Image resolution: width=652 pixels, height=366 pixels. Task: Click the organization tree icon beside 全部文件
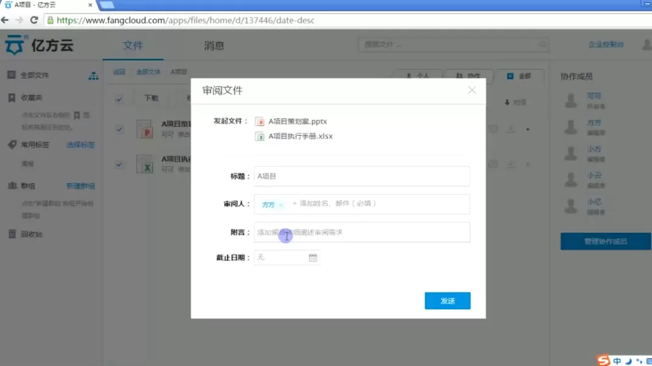point(93,76)
